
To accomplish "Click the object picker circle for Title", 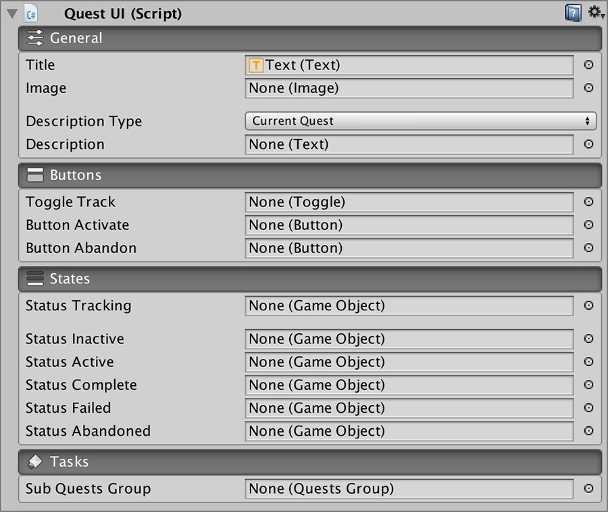I will coord(588,65).
